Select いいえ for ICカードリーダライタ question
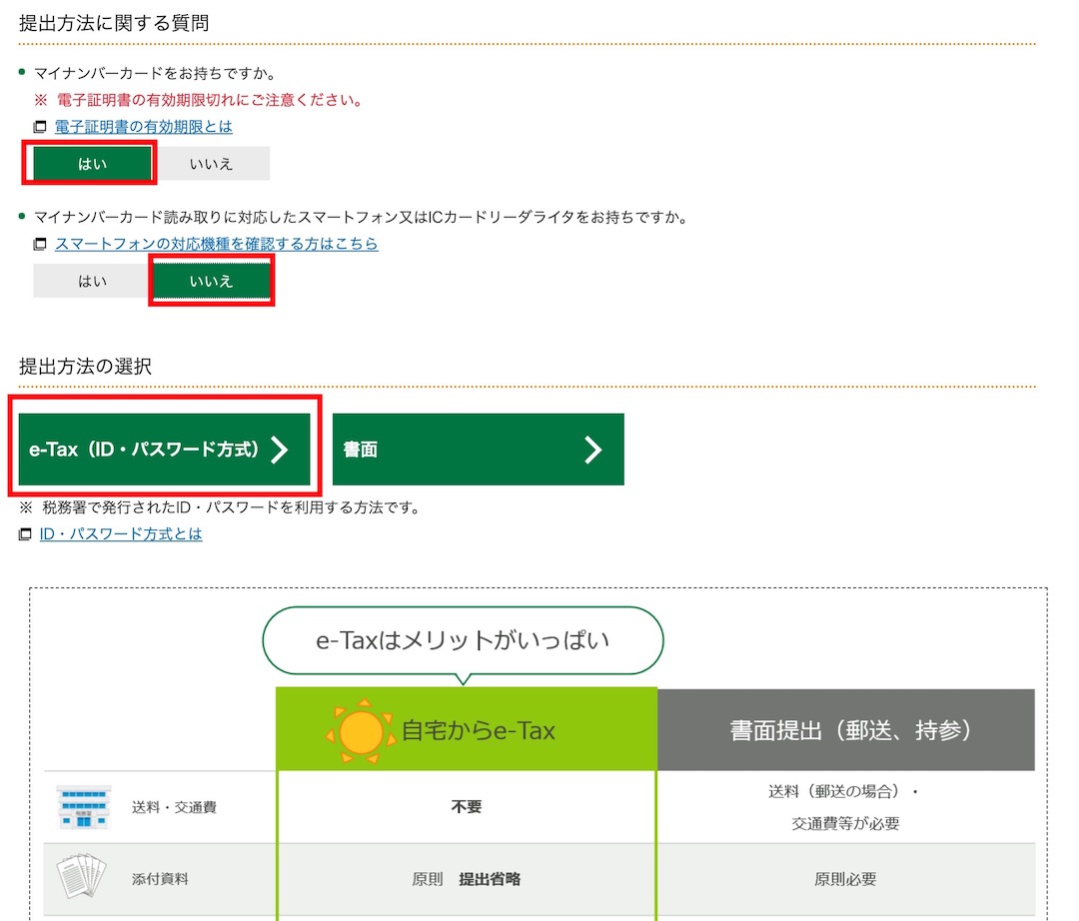This screenshot has width=1079, height=921. pyautogui.click(x=211, y=281)
